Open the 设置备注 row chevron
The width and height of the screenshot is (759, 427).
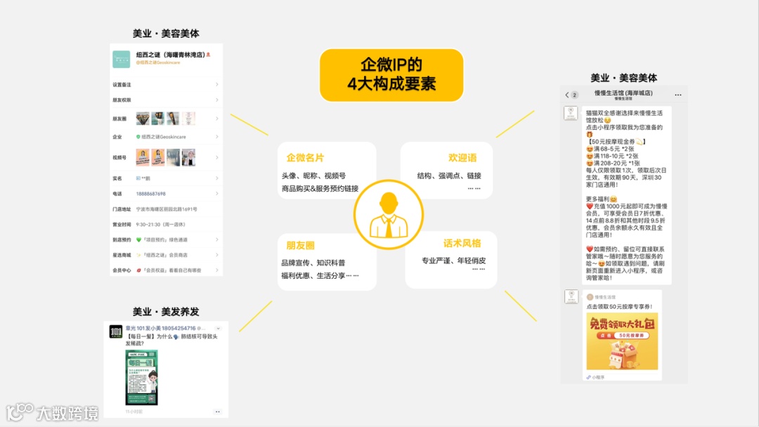coord(217,84)
